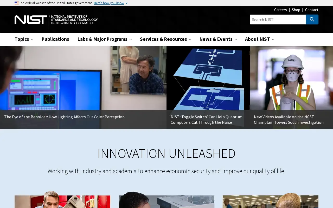This screenshot has height=208, width=333.
Task: Click the US flag icon
Action: [x=17, y=3]
